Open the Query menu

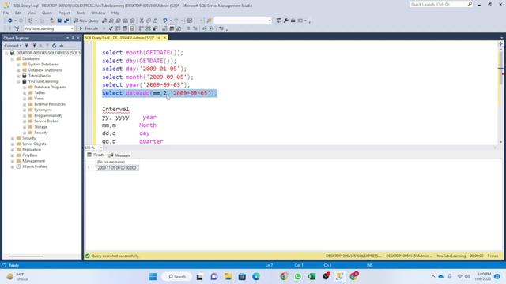[47, 13]
